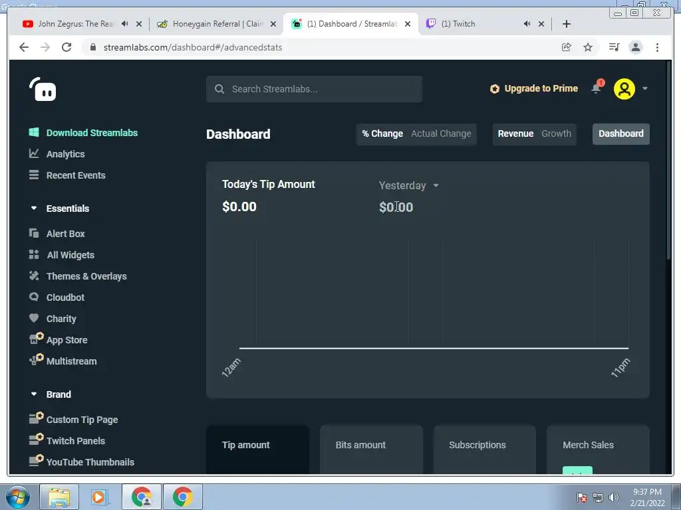The width and height of the screenshot is (681, 510).
Task: Click the network icon in system tray
Action: pos(598,497)
